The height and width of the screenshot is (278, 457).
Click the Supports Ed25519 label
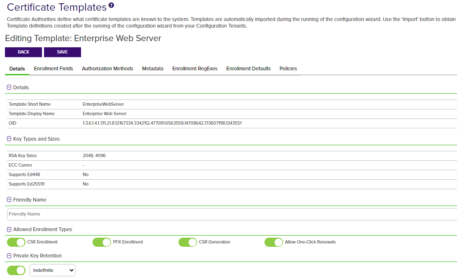click(26, 184)
